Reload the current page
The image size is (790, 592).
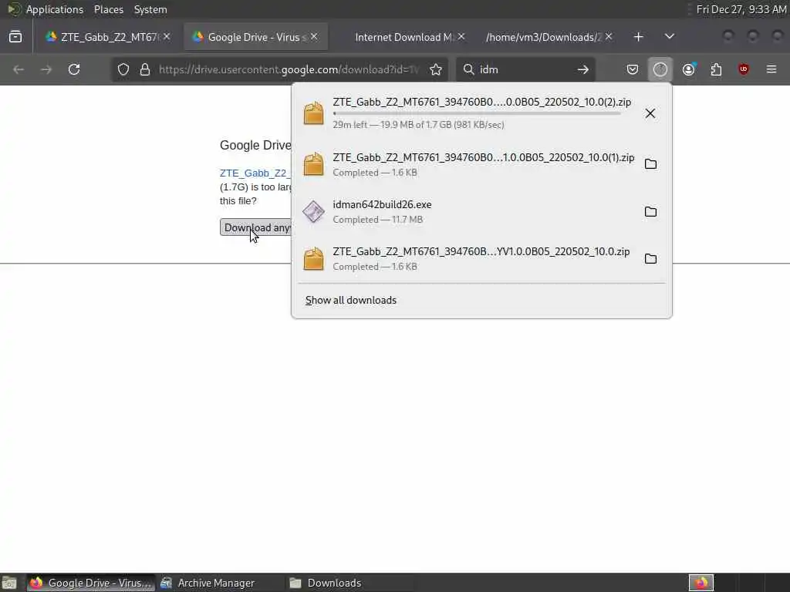tap(74, 69)
